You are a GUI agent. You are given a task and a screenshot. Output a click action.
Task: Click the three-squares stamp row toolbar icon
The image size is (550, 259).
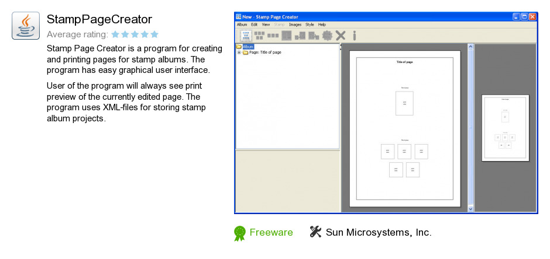coord(273,36)
